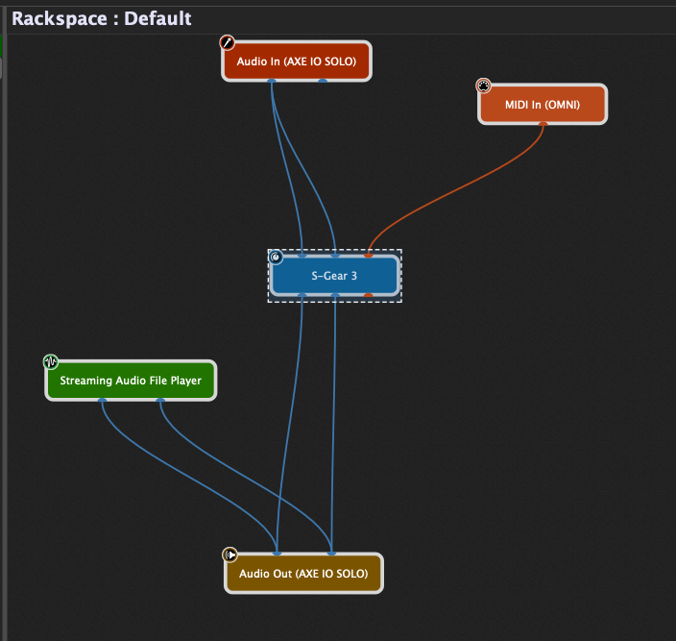676x641 pixels.
Task: Select the Audio In (AXE IO SOLO) block
Action: tap(296, 62)
